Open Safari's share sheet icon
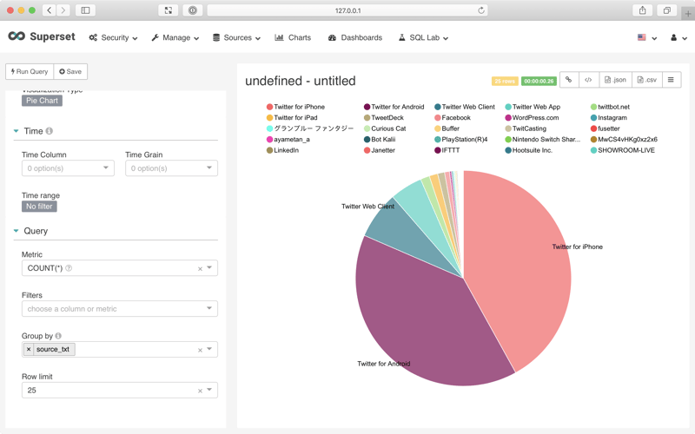The image size is (695, 434). 642,10
